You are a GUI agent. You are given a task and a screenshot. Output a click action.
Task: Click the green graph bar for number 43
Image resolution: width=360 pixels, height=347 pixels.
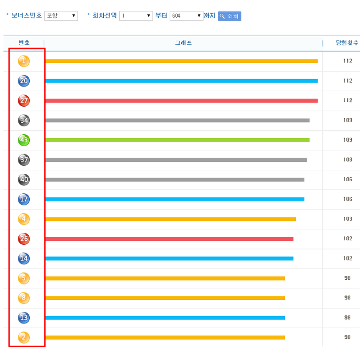pos(178,140)
